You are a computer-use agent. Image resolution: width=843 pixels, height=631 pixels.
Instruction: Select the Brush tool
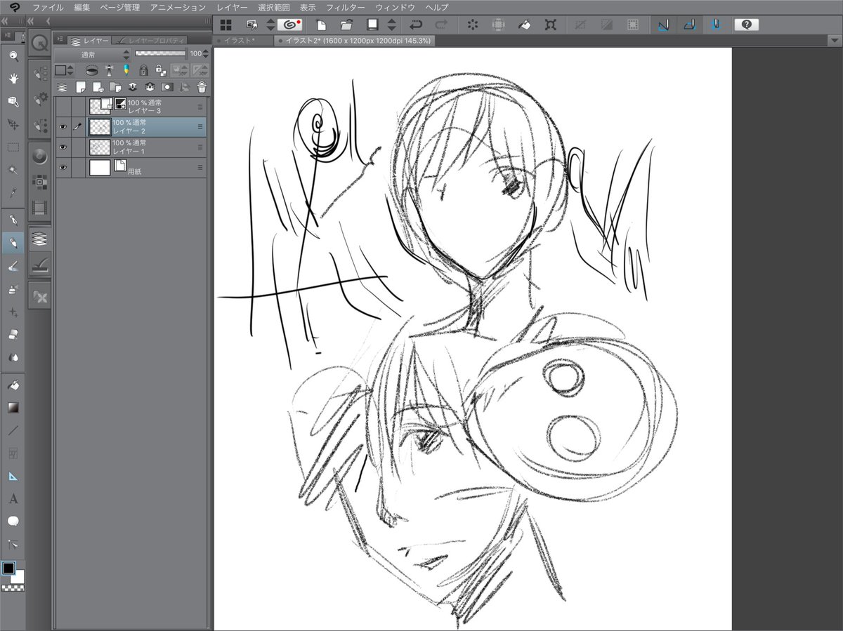pyautogui.click(x=13, y=266)
